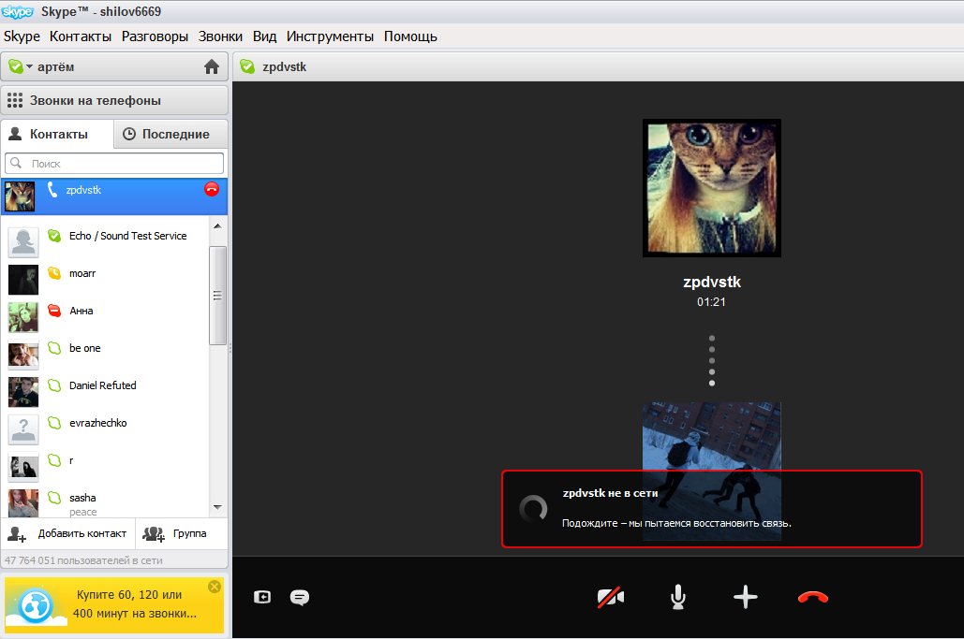
Task: Open Звонки на телефоны dial pad
Action: 114,100
